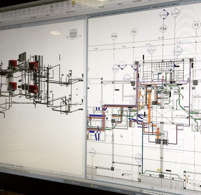Click the vertical scrollbar of the 3D view
The image size is (201, 195).
point(83,98)
